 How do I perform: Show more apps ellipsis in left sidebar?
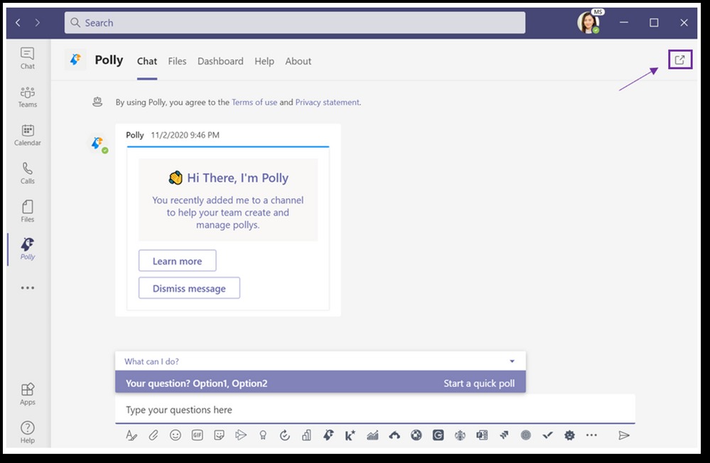[28, 288]
